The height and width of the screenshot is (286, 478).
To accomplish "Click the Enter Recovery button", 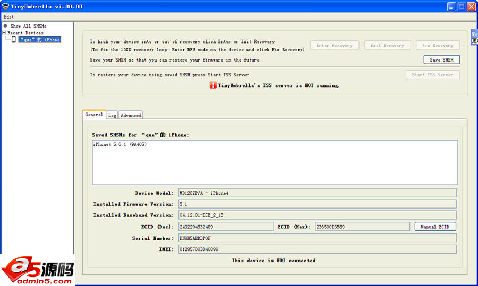I will [334, 46].
